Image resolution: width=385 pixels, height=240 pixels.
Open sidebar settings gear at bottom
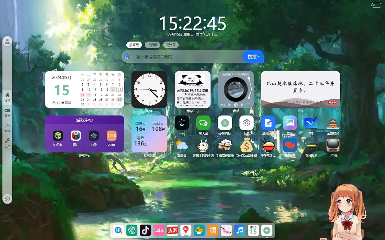7,199
